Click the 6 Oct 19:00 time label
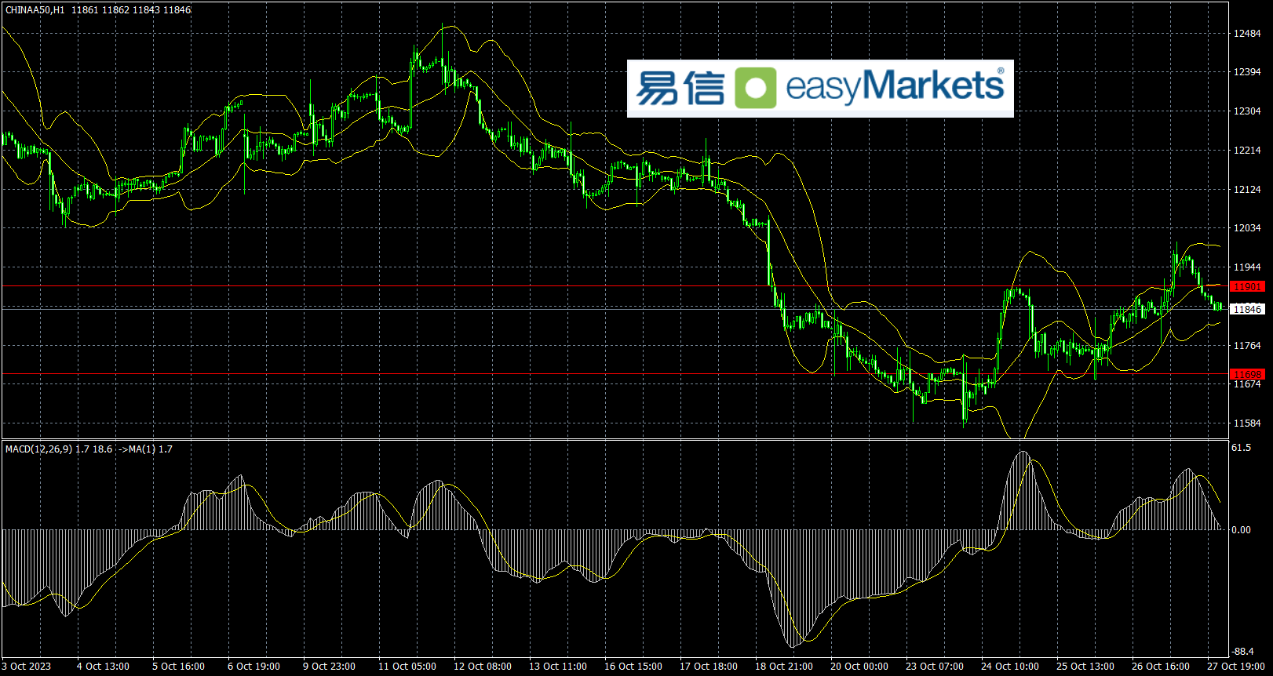The height and width of the screenshot is (676, 1273). click(x=254, y=667)
